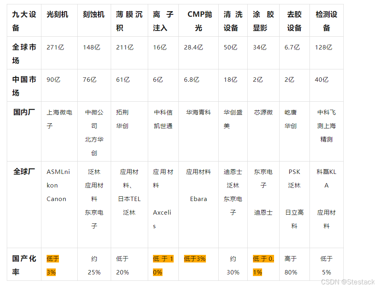This screenshot has width=376, height=288.
Task: Select the 中国市场 row label
Action: coord(24,86)
